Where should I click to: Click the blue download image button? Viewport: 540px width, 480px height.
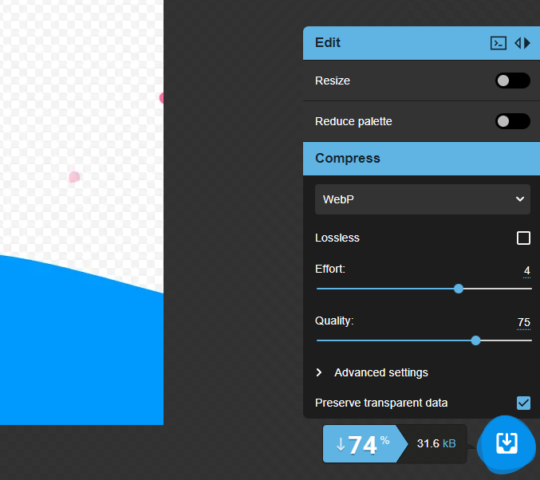pyautogui.click(x=507, y=443)
